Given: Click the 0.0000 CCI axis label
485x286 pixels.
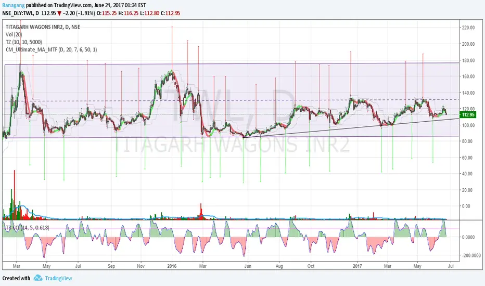Looking at the screenshot, I should pyautogui.click(x=468, y=237).
